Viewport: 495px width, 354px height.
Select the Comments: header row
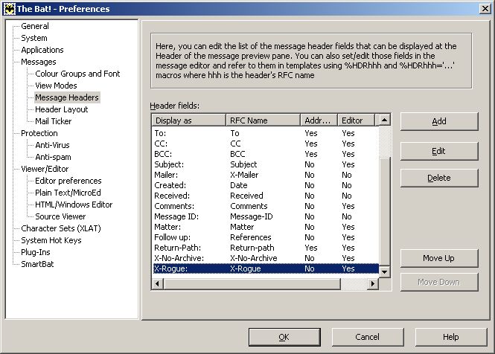266,206
